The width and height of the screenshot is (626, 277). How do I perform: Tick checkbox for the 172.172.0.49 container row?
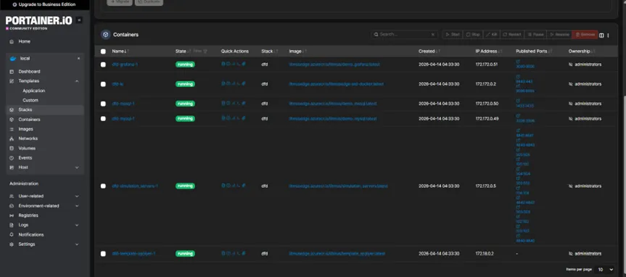pyautogui.click(x=103, y=119)
